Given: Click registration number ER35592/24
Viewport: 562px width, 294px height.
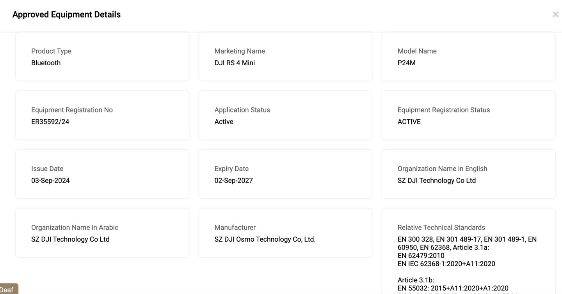Looking at the screenshot, I should [50, 122].
